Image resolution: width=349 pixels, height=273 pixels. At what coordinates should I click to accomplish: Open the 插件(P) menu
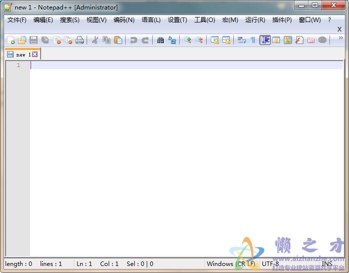(x=282, y=20)
